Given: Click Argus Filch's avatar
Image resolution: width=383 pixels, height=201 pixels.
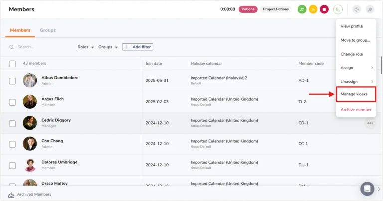Looking at the screenshot, I should (30, 102).
